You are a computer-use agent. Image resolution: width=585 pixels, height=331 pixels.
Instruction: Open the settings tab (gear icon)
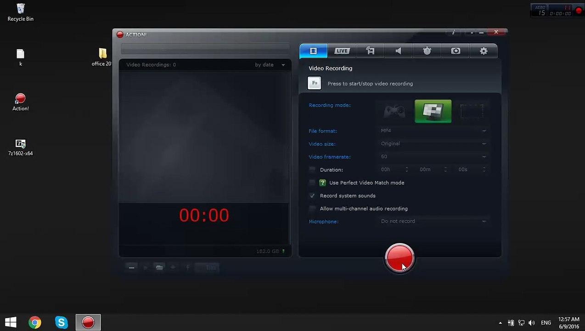pyautogui.click(x=484, y=51)
